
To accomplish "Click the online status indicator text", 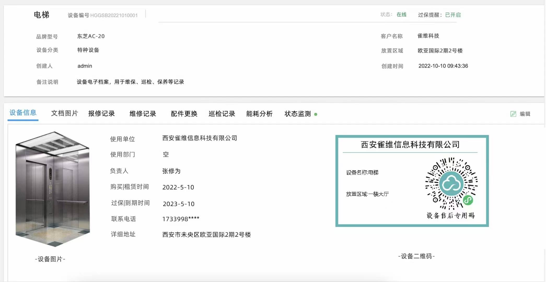I will (401, 15).
